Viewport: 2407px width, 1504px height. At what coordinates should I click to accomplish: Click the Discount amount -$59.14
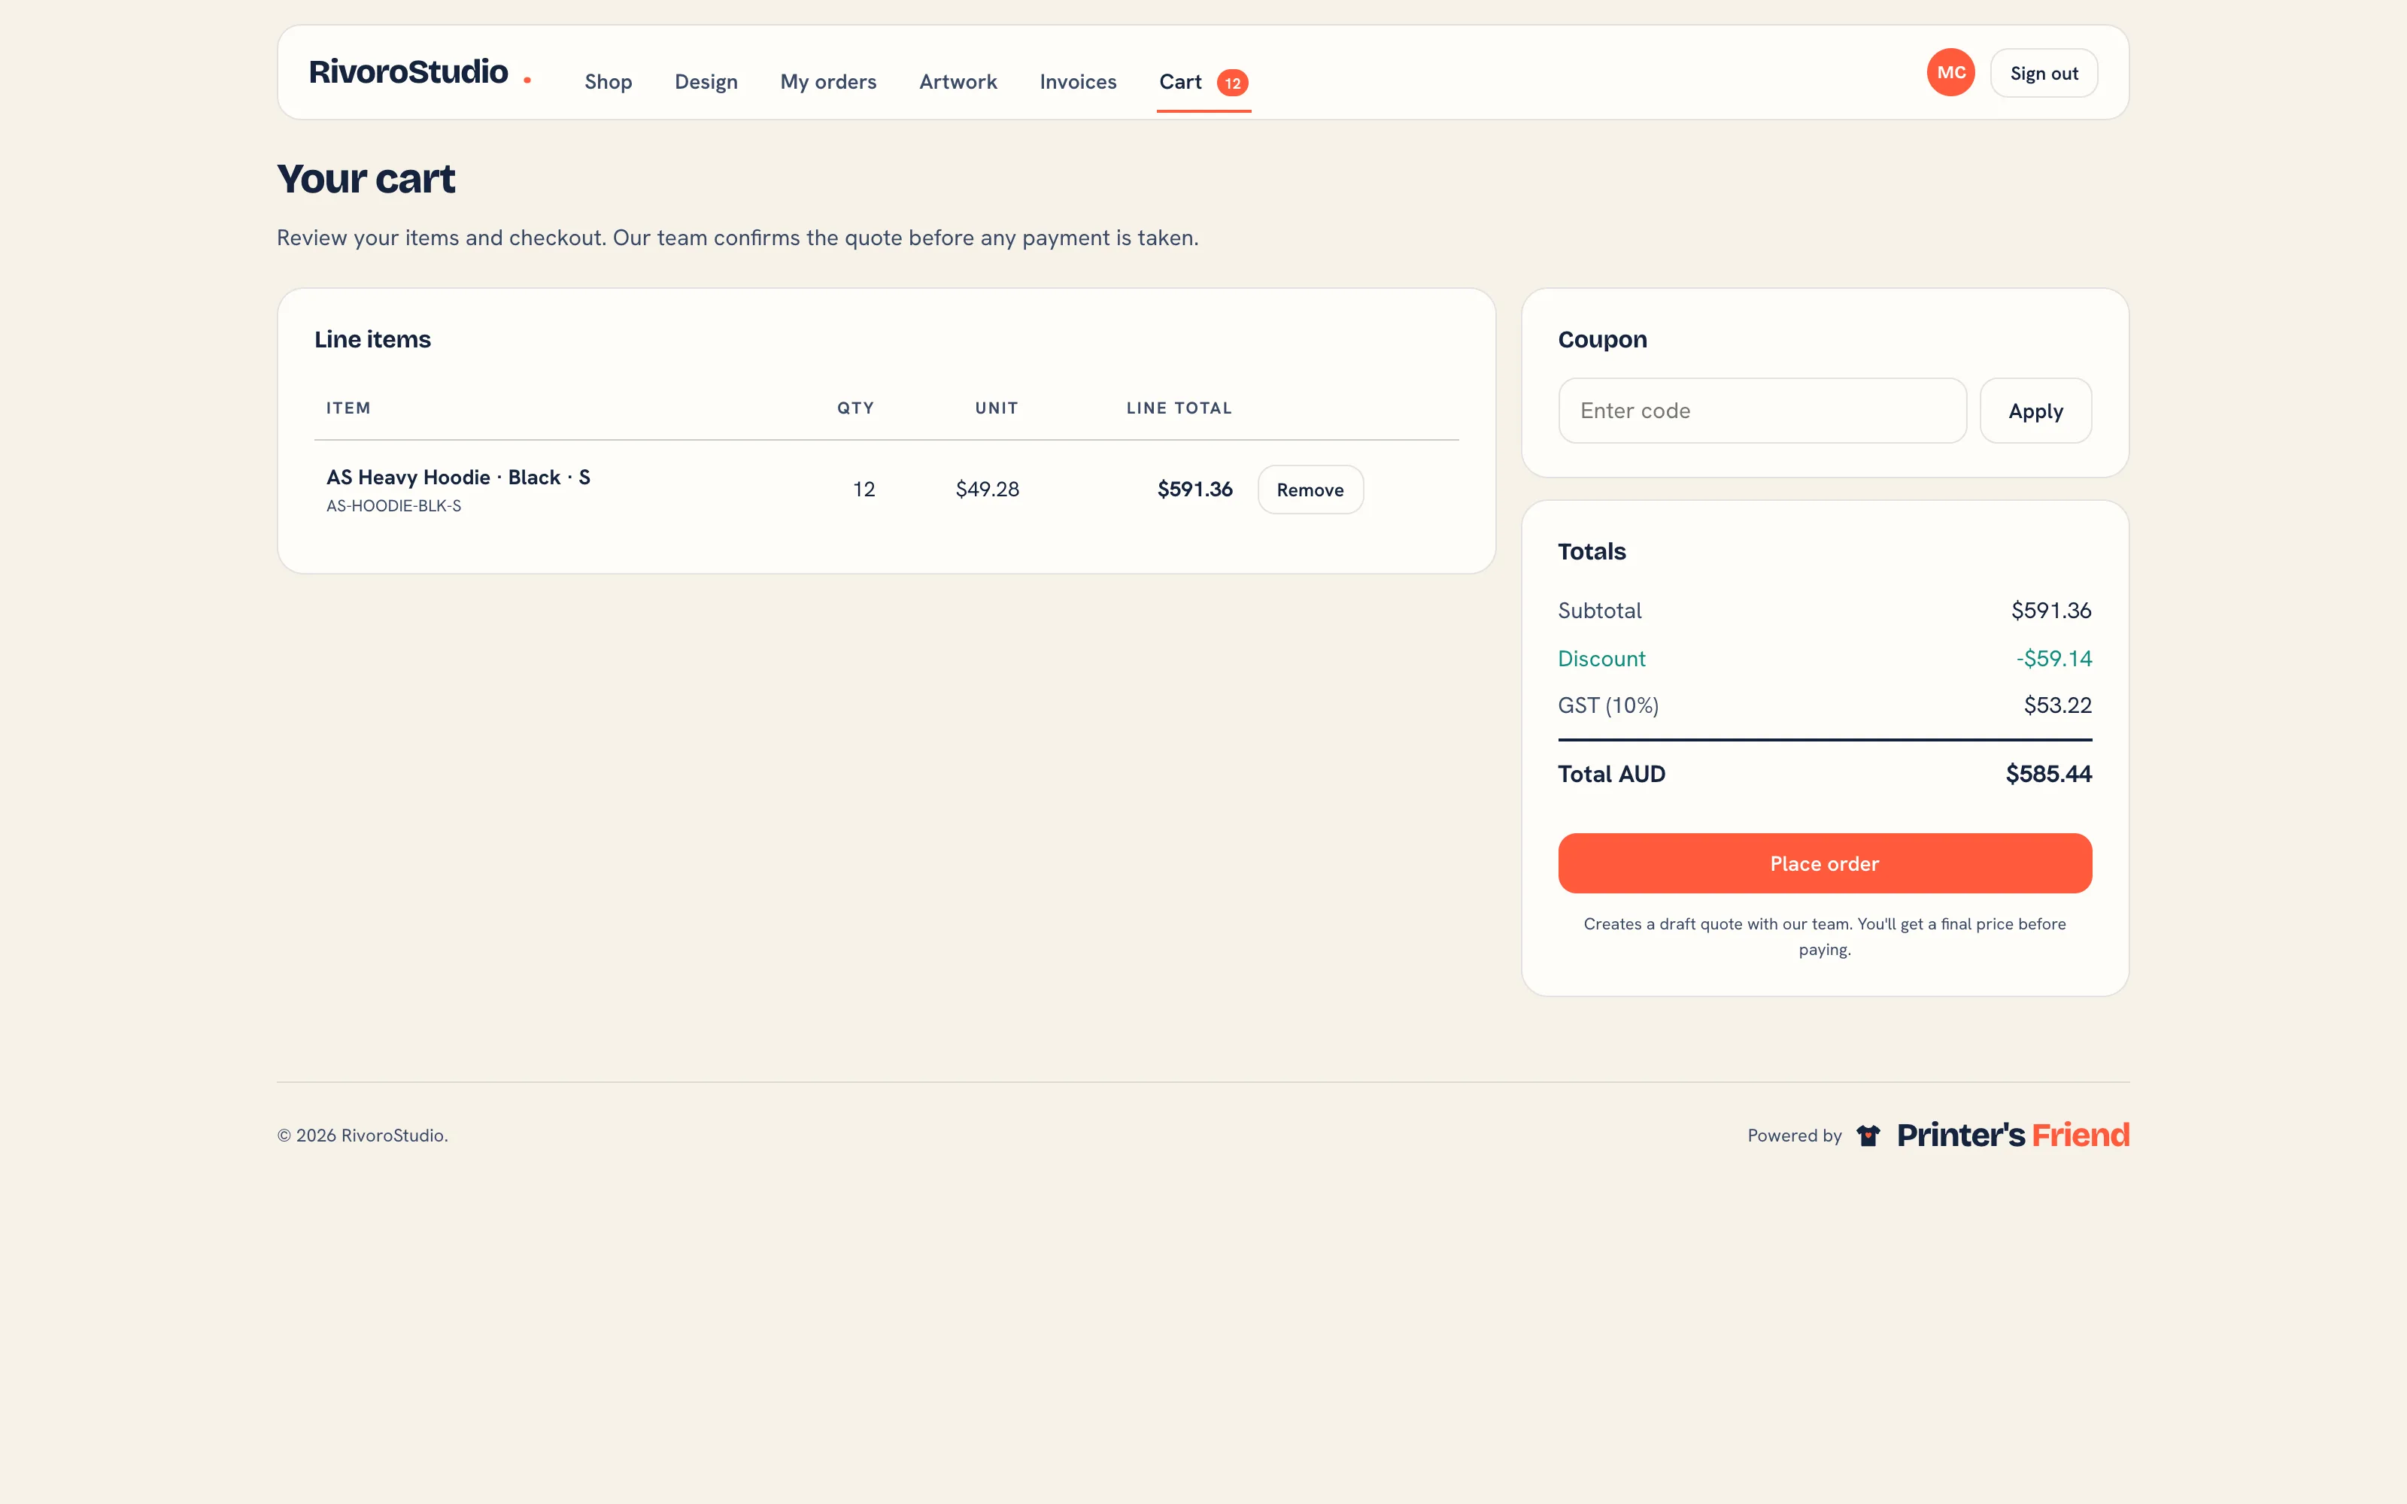coord(2053,659)
